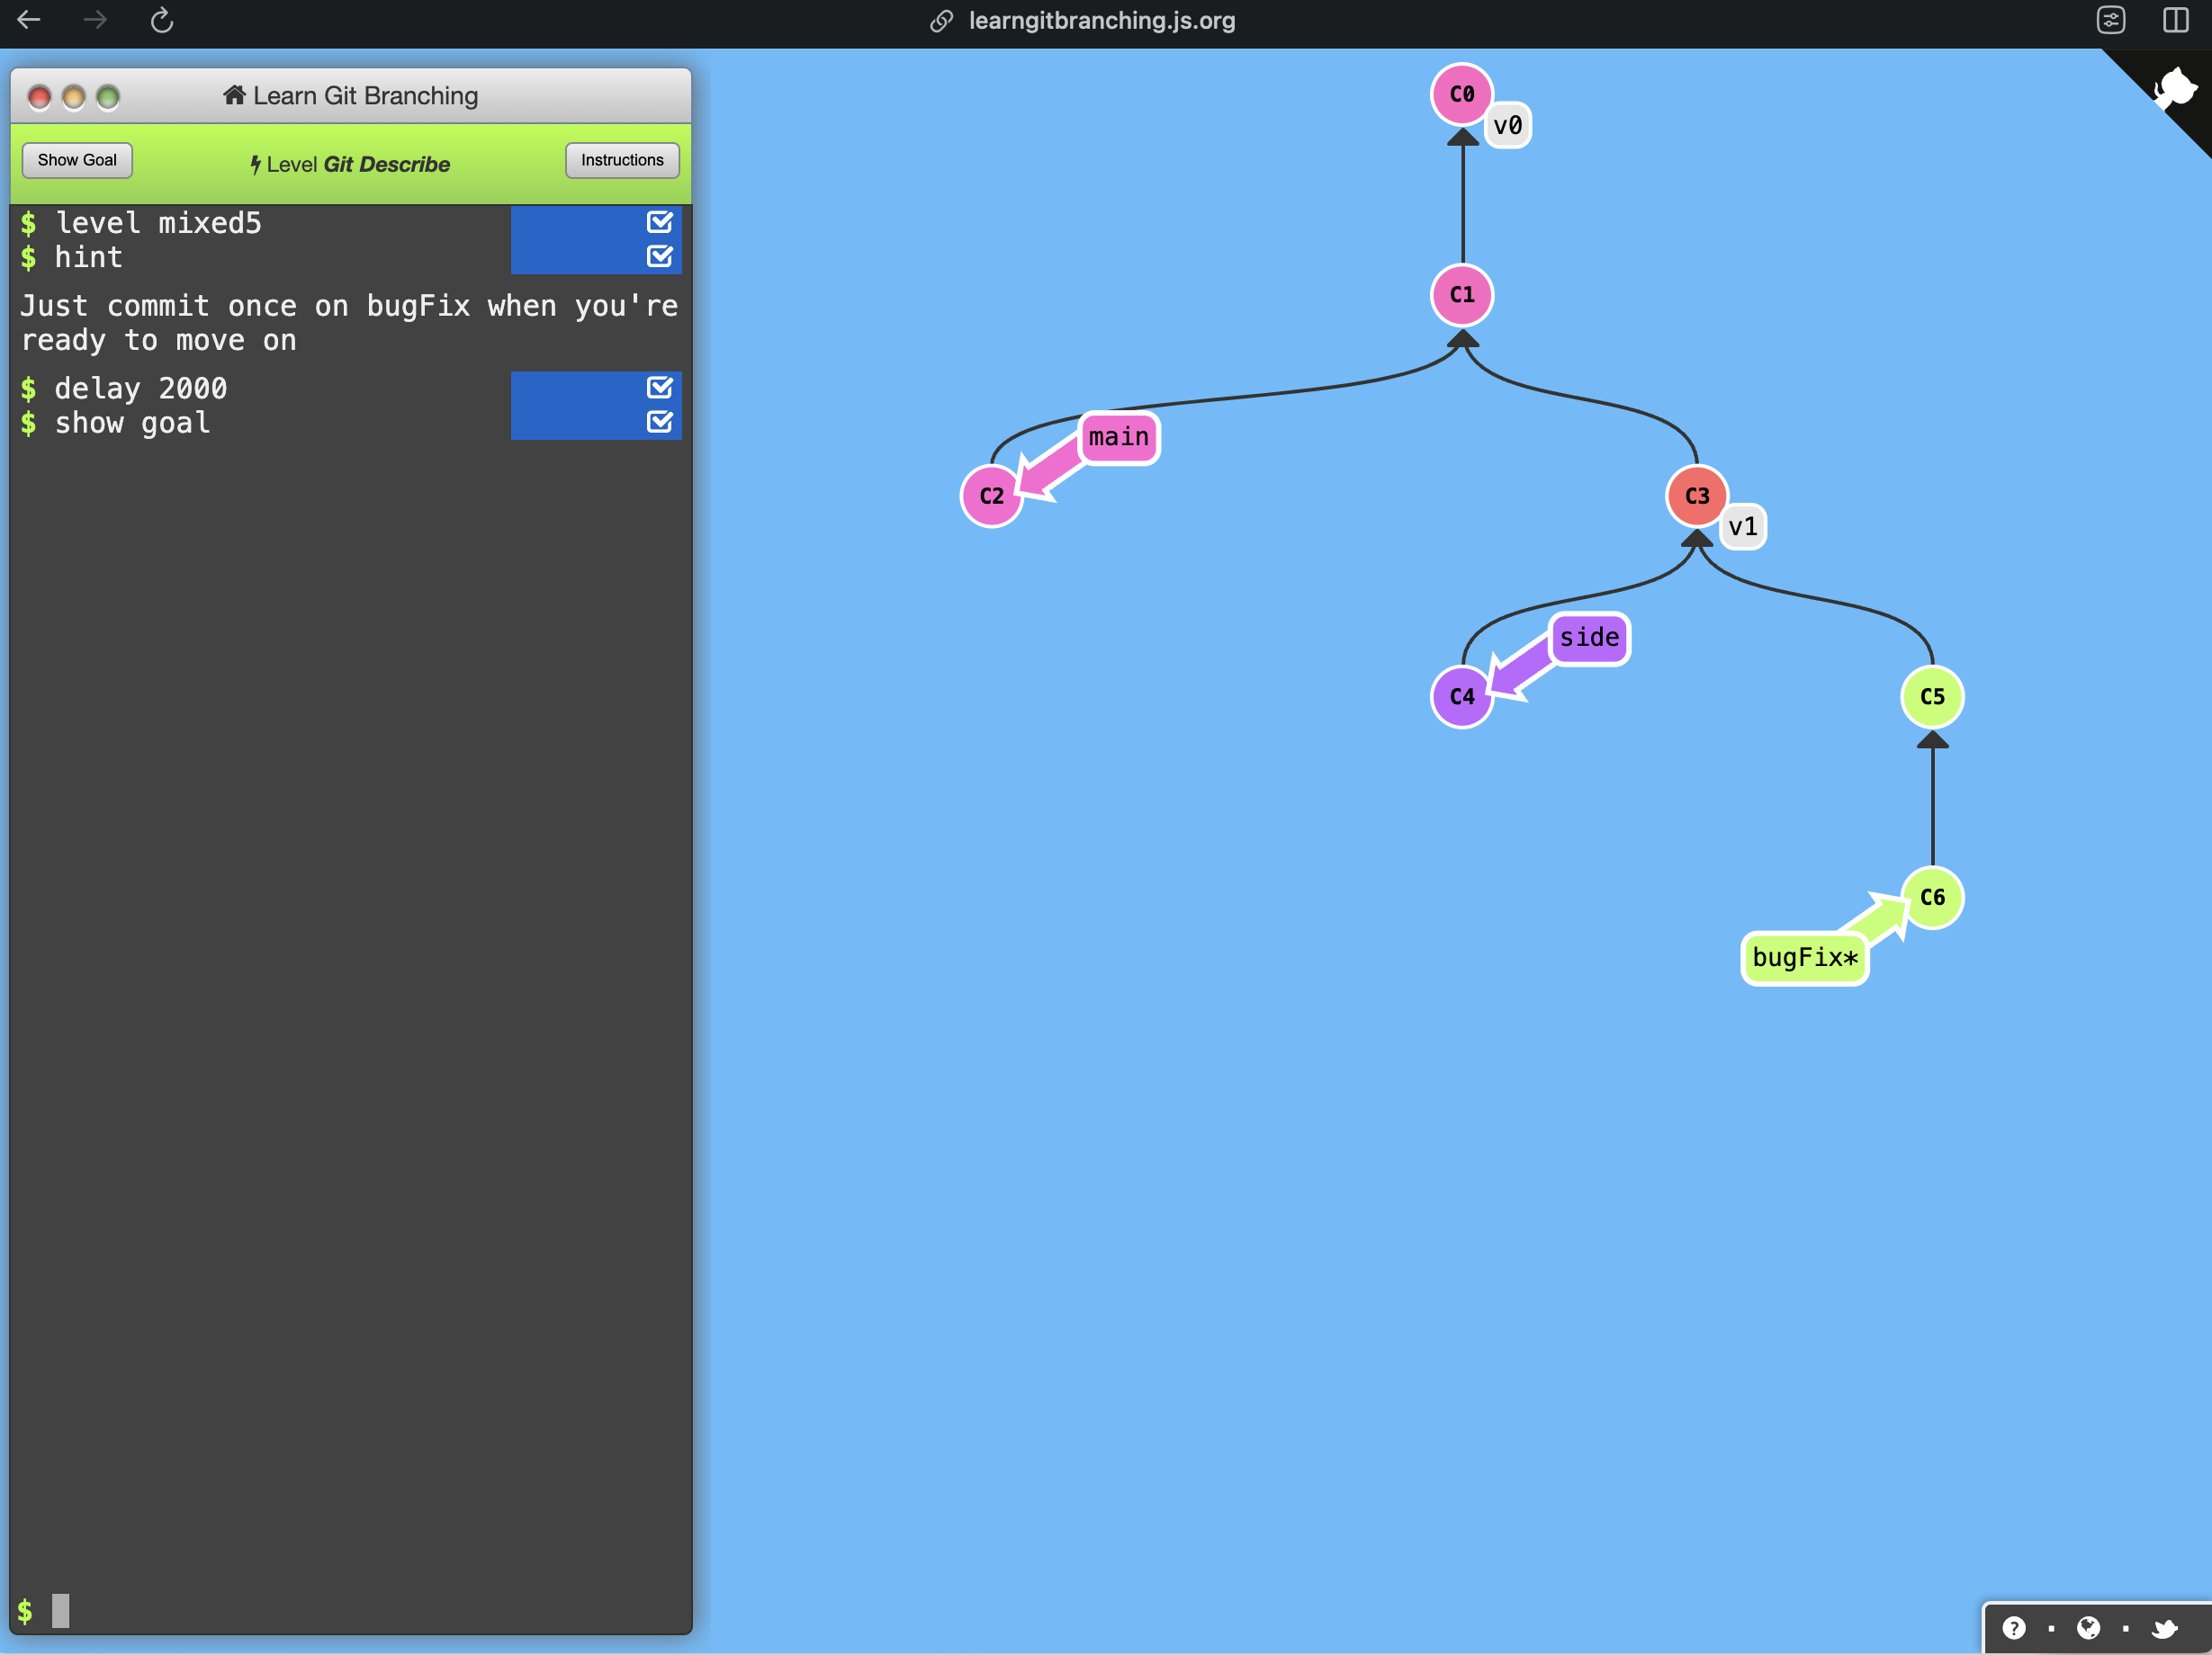Click the home icon beside Learn Git Branching

(234, 95)
